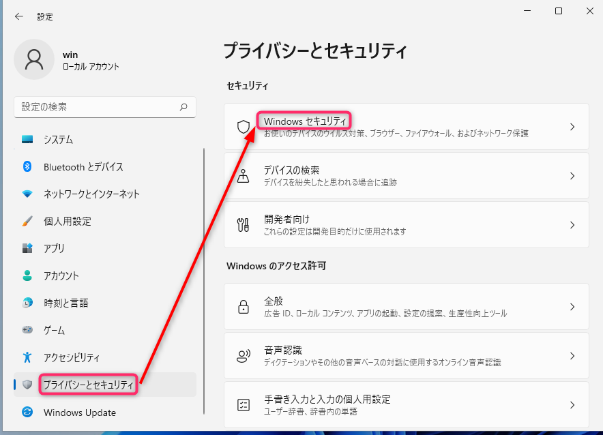The height and width of the screenshot is (435, 603).
Task: Click the 設定の検索 search field
Action: click(105, 107)
